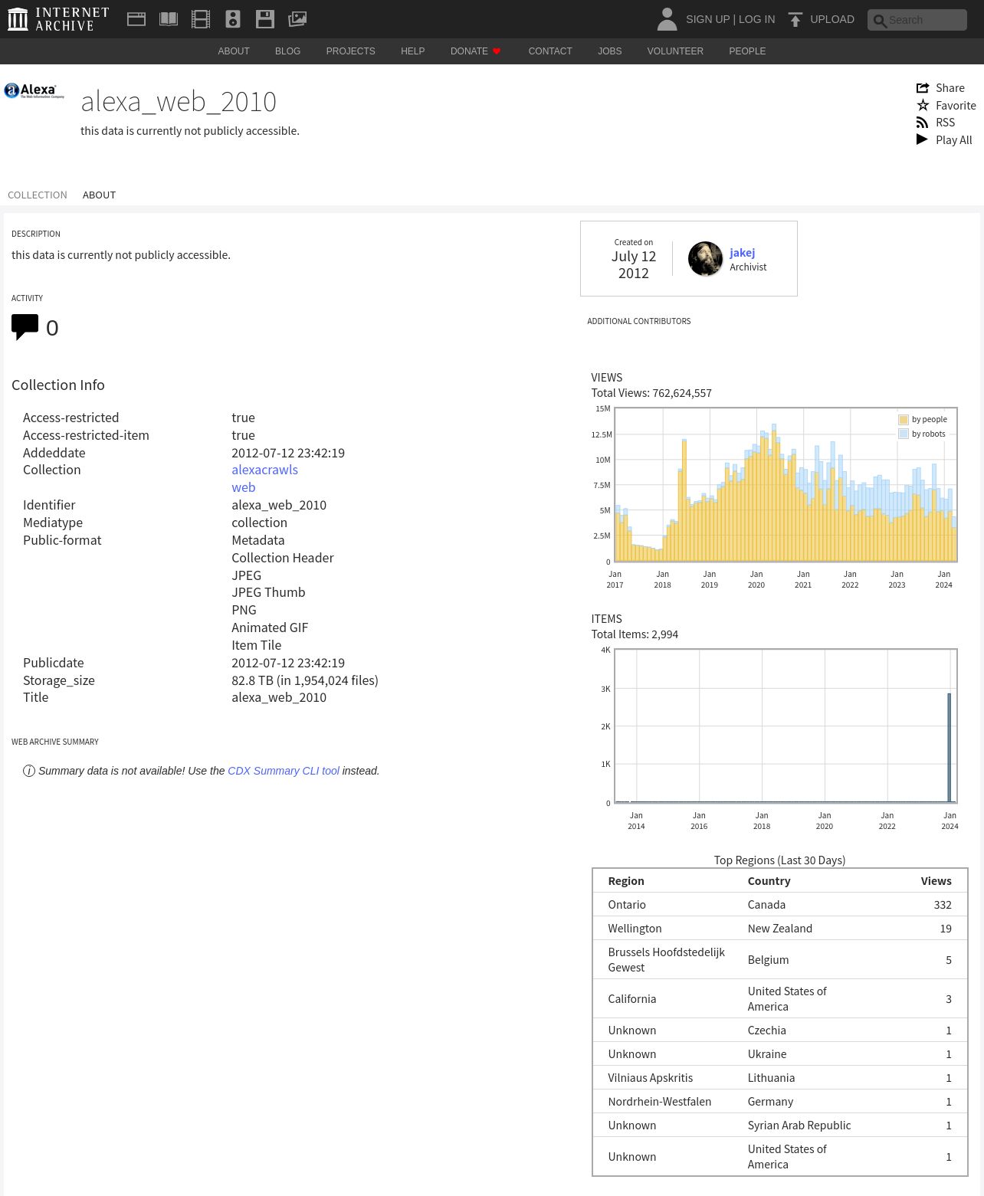Open the ABOUT menu item

click(234, 51)
